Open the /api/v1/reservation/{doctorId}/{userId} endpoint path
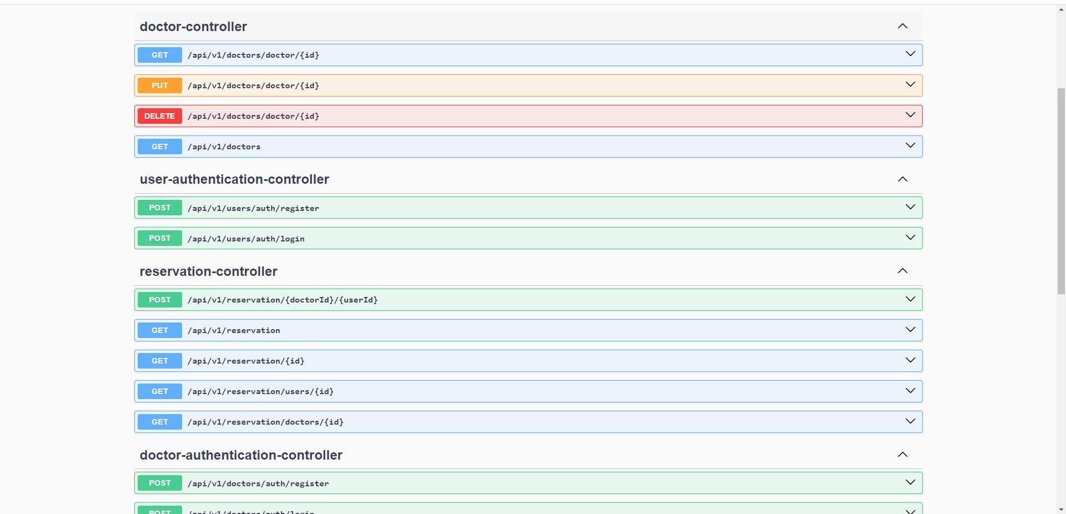 coord(282,300)
